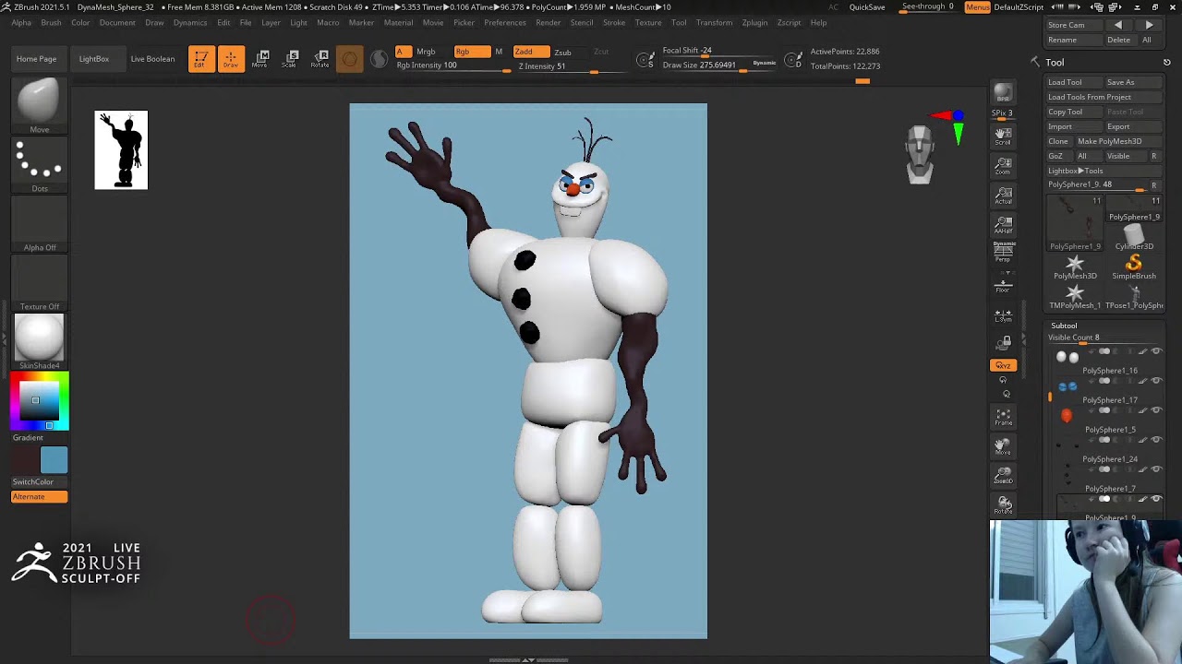The height and width of the screenshot is (664, 1182).
Task: Select the Cylinder3D tool icon
Action: point(1134,237)
